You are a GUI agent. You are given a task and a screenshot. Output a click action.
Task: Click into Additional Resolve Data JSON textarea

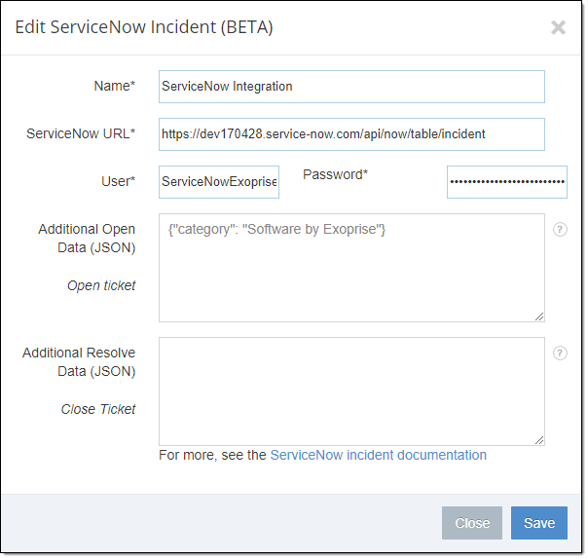point(351,391)
